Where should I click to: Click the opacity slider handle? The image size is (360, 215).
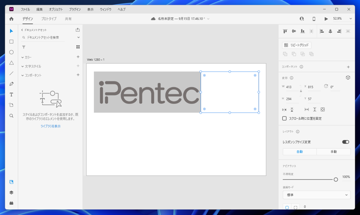pyautogui.click(x=336, y=179)
